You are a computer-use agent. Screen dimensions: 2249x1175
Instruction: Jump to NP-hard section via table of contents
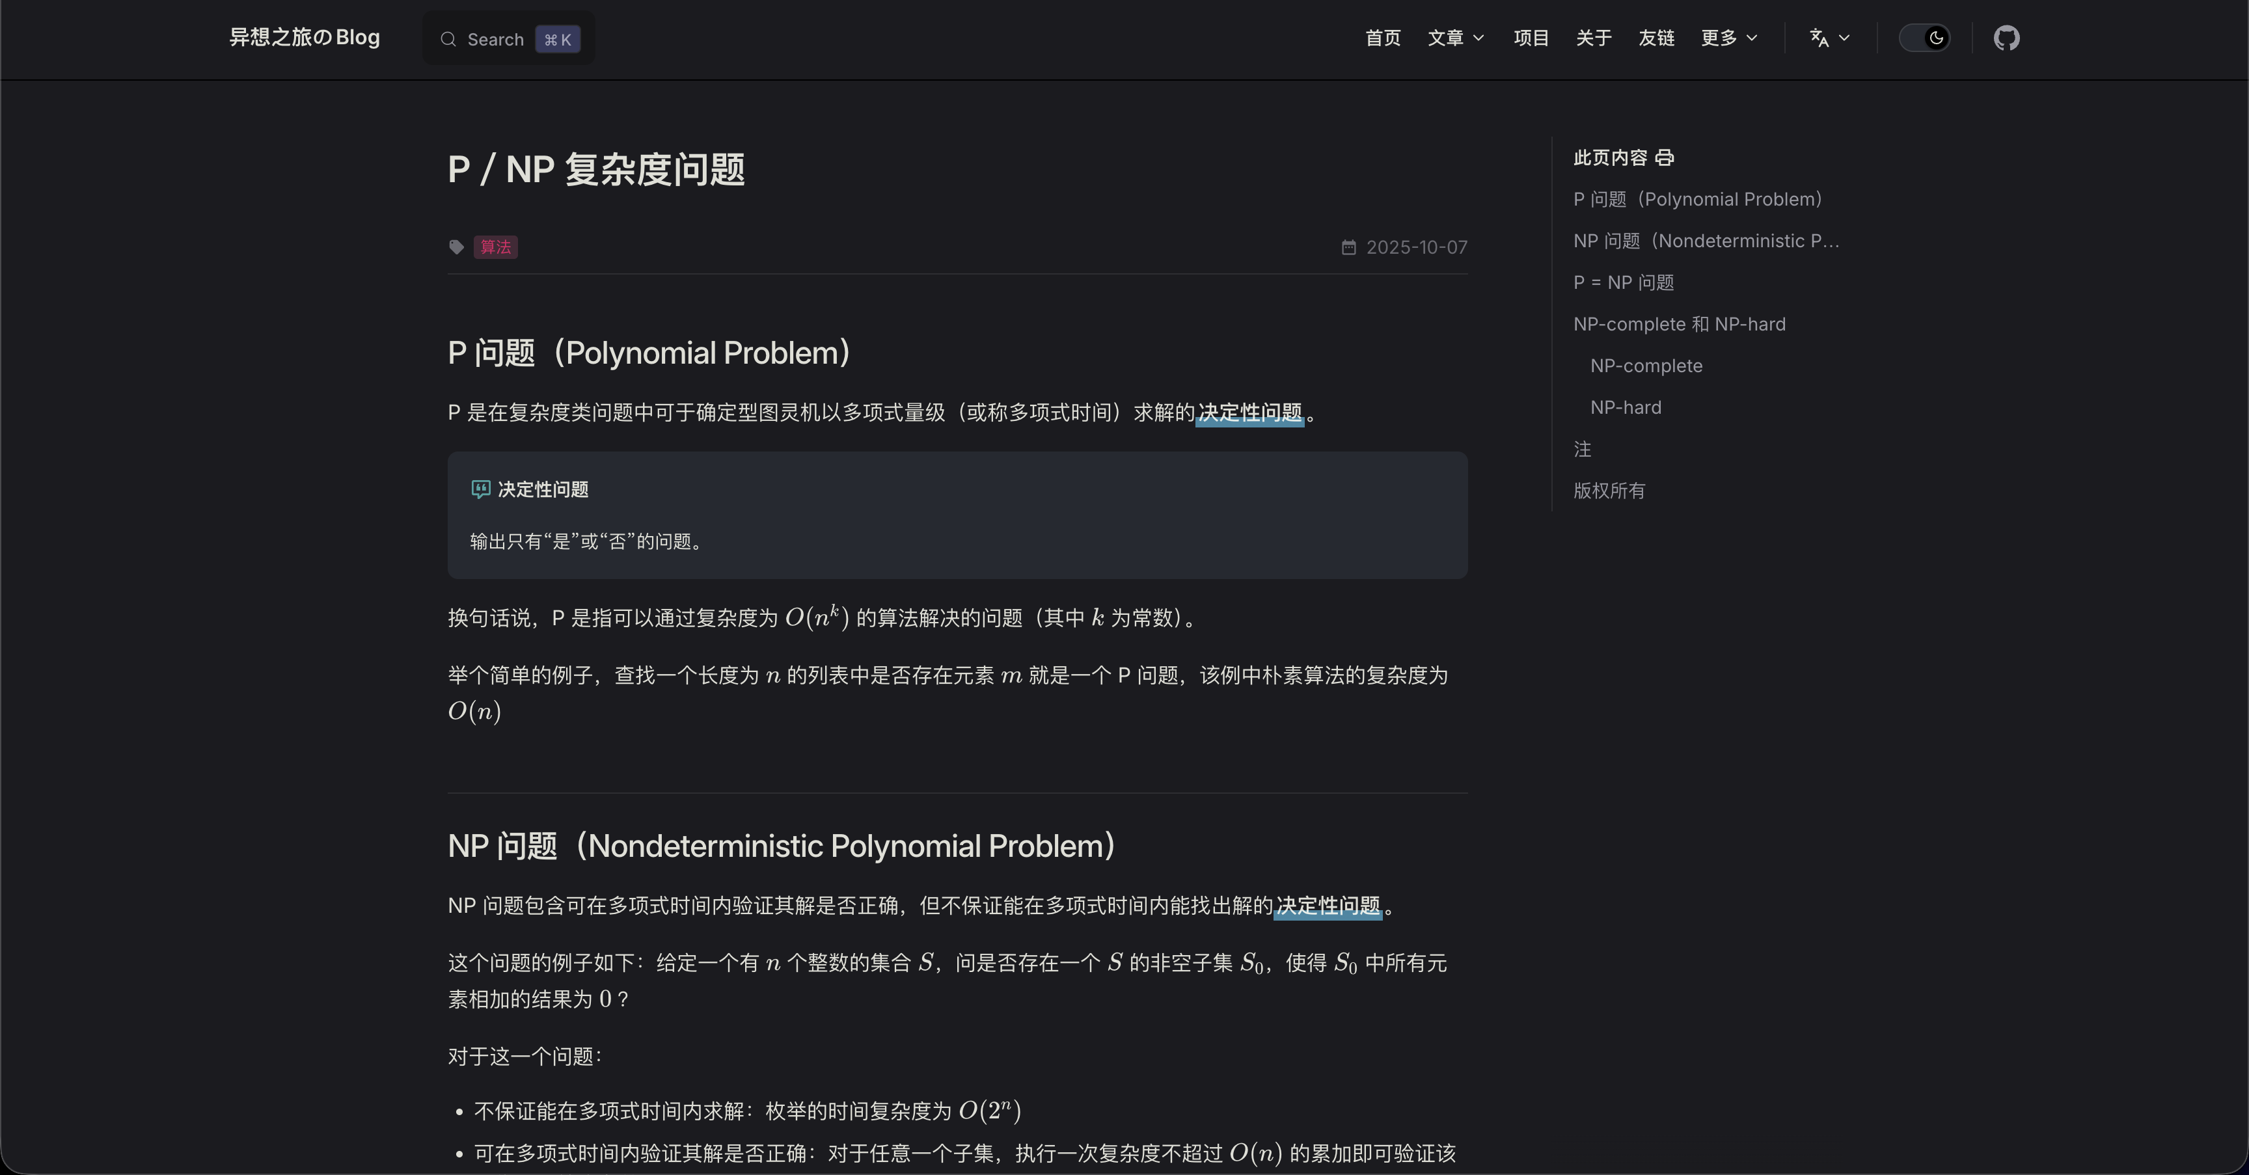pos(1625,407)
